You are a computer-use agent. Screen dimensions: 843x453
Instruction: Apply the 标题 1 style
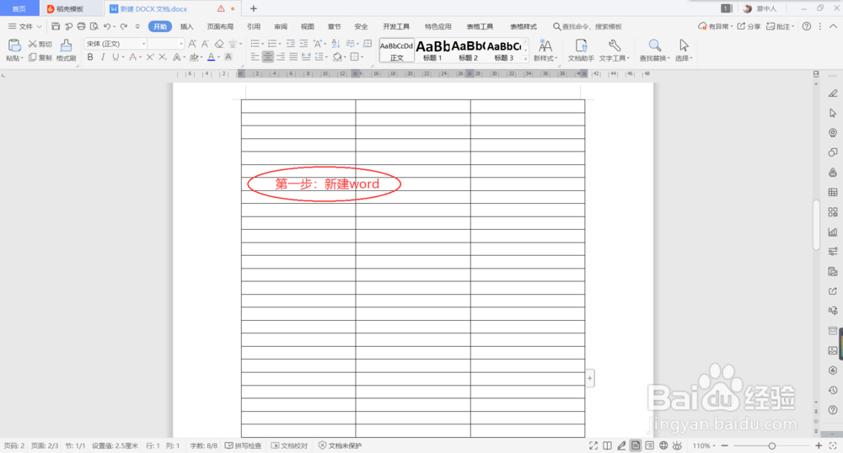tap(432, 51)
